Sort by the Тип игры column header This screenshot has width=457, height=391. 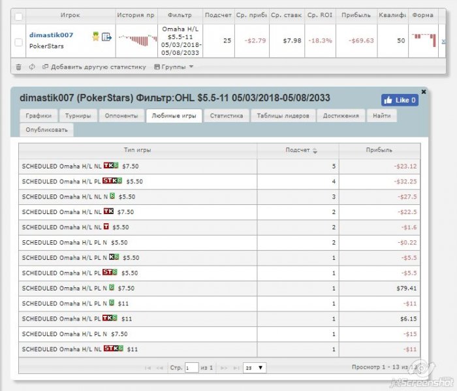(138, 150)
